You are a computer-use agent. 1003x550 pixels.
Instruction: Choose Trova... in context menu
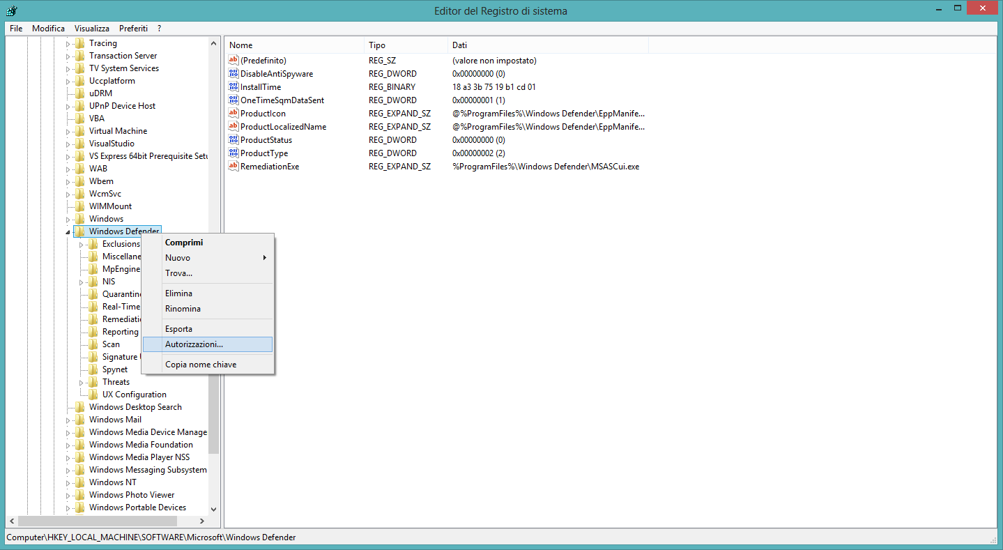208,273
